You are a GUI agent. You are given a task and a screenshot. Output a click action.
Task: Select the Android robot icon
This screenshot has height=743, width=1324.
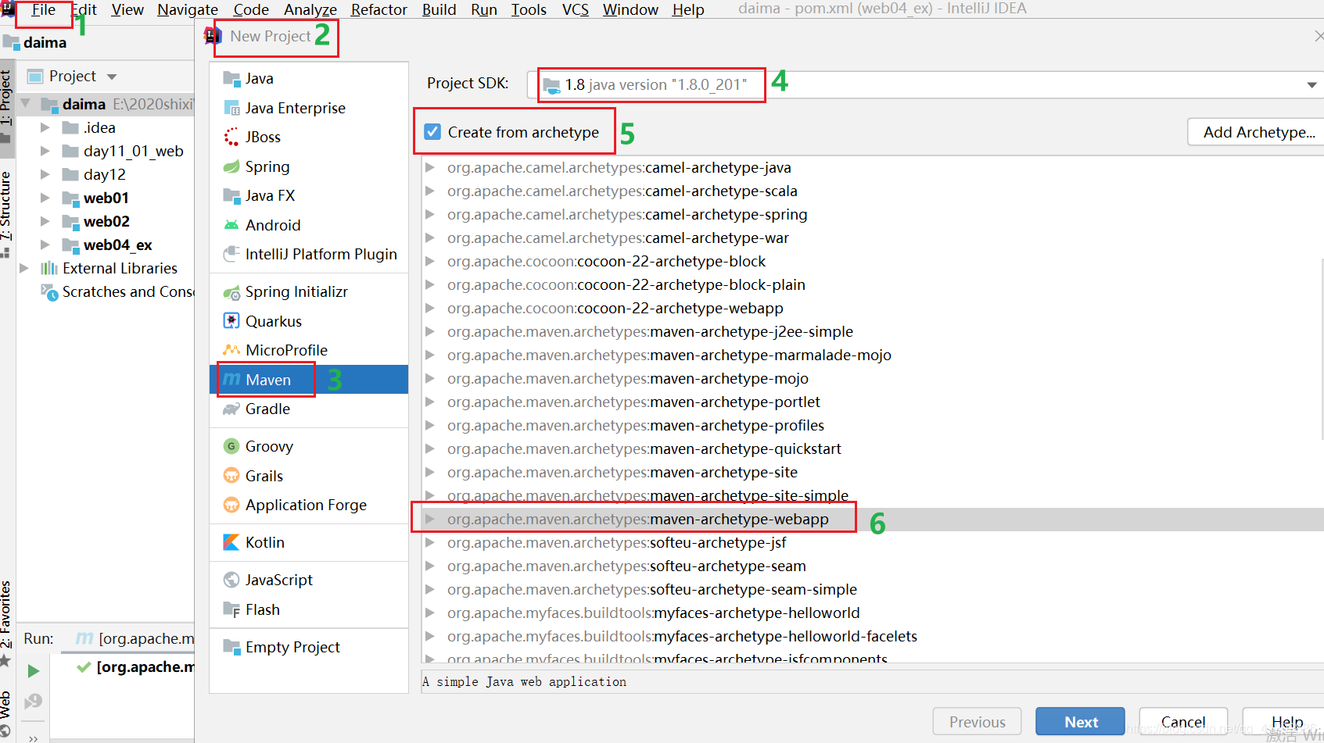231,225
